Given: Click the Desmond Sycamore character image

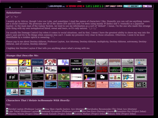Looking at the screenshot, I should (x=59, y=111).
